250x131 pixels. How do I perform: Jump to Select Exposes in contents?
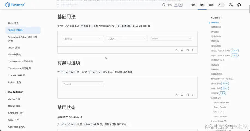click(x=221, y=117)
